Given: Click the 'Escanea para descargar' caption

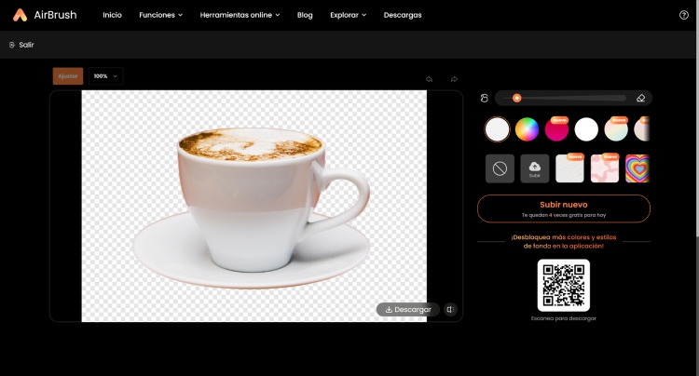Looking at the screenshot, I should pos(564,318).
